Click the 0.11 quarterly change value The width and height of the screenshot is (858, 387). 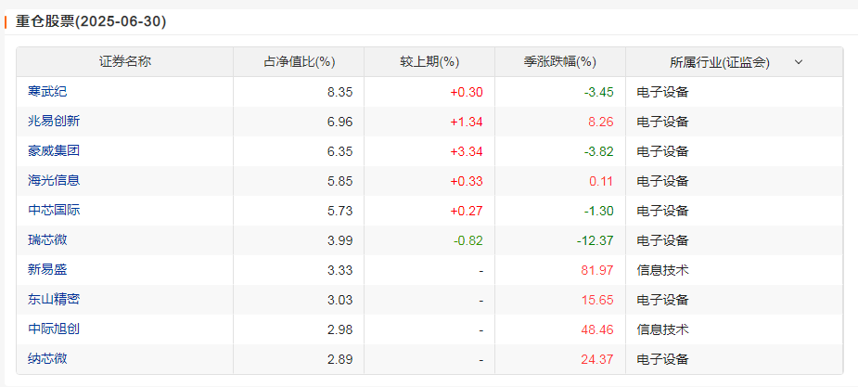pyautogui.click(x=601, y=181)
